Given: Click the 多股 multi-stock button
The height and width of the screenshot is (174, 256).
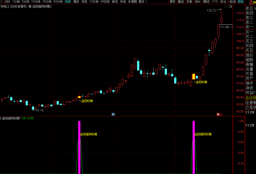Looking at the screenshot, I should click(x=189, y=2).
